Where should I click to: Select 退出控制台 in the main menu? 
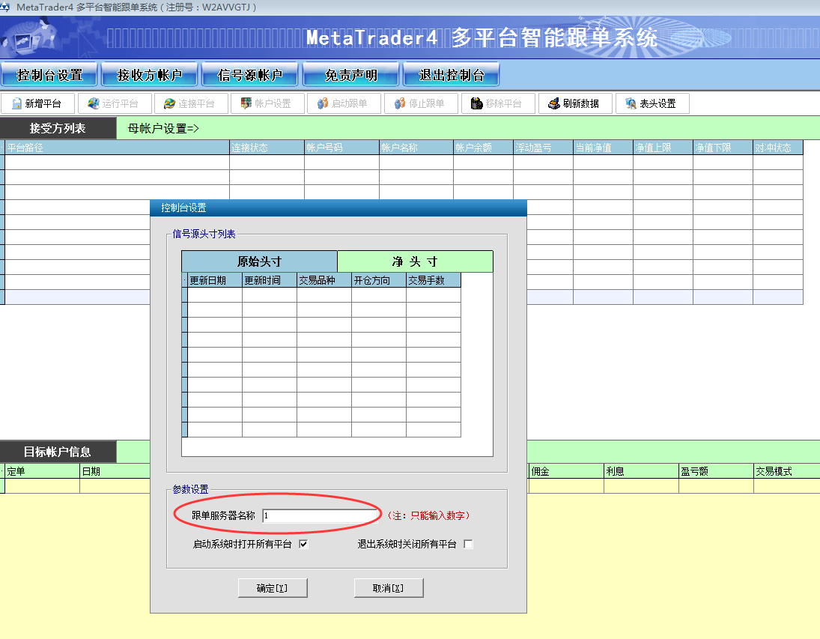click(x=452, y=74)
